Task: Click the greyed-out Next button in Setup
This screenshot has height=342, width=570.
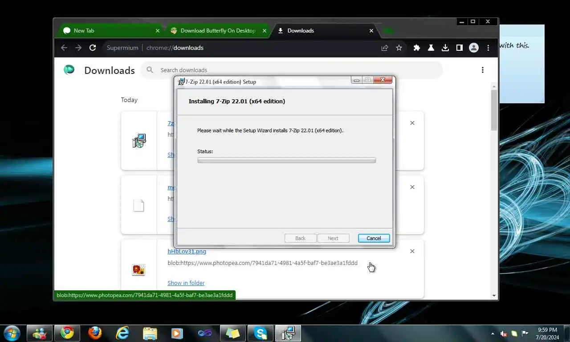Action: tap(333, 238)
